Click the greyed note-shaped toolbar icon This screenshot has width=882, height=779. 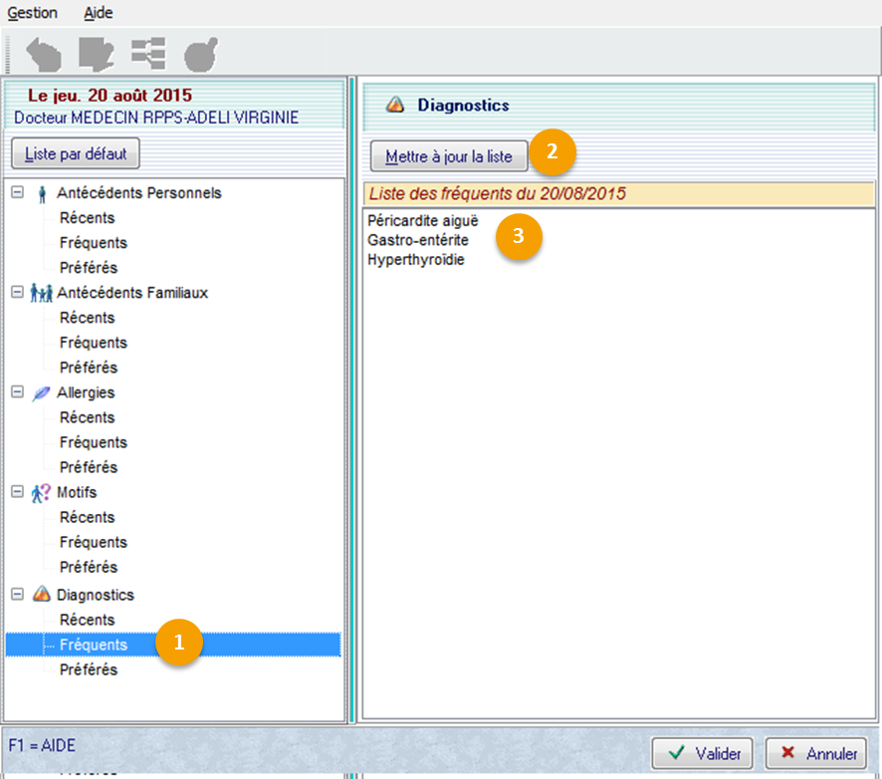click(97, 54)
